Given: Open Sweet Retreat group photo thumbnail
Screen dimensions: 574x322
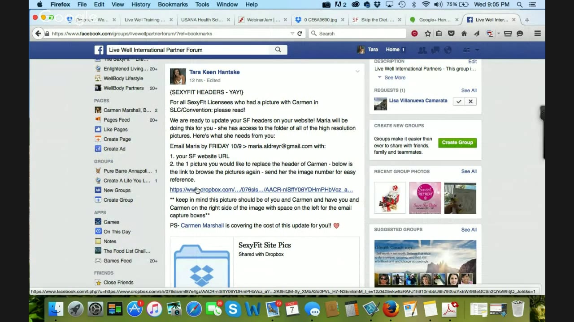Looking at the screenshot, I should click(x=425, y=198).
